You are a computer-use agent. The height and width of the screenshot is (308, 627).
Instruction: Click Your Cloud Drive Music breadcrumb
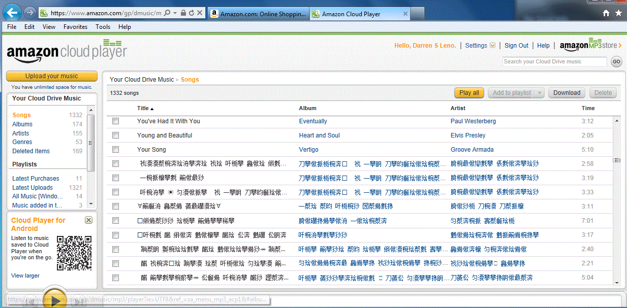click(x=142, y=80)
